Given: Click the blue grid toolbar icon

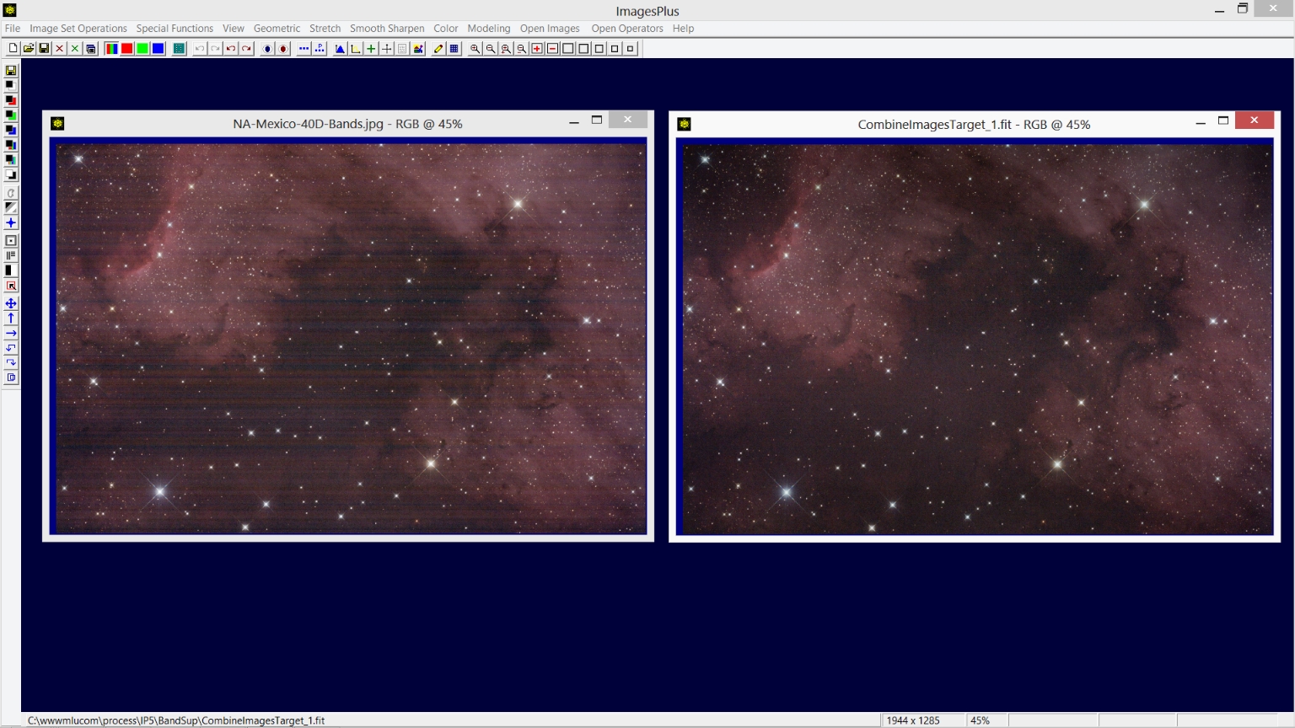Looking at the screenshot, I should [454, 49].
